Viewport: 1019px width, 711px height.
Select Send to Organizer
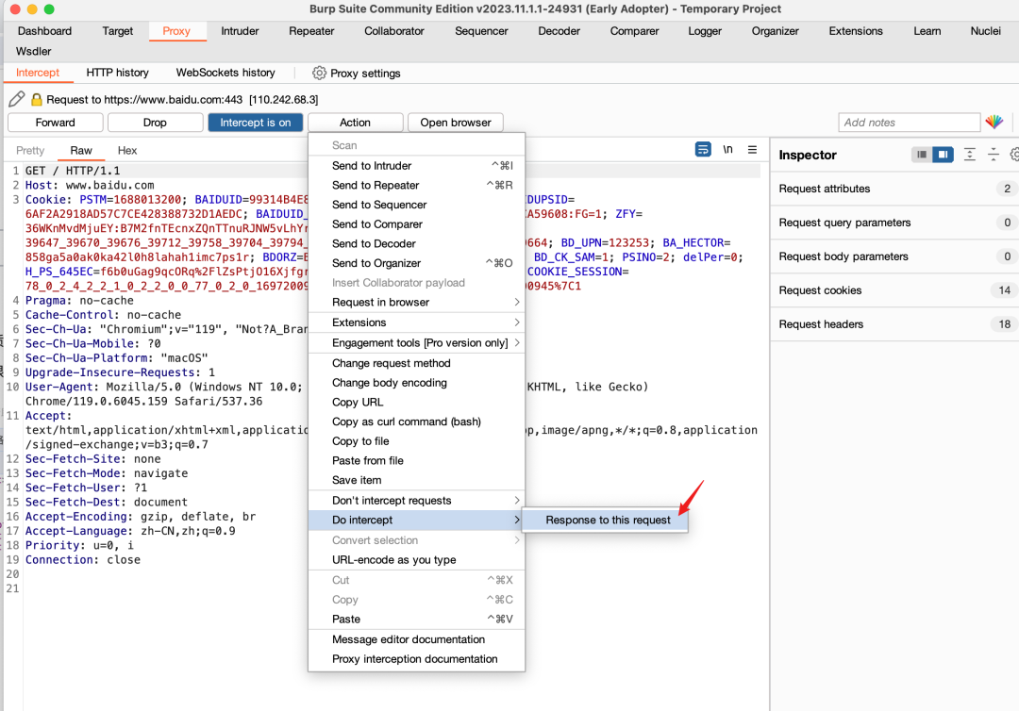pos(417,263)
